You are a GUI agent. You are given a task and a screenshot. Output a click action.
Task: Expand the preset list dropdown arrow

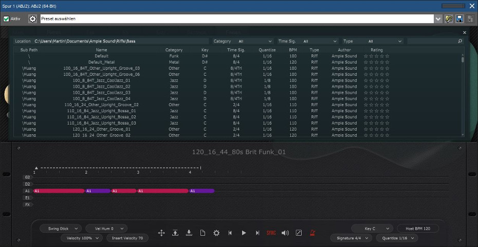pyautogui.click(x=438, y=19)
